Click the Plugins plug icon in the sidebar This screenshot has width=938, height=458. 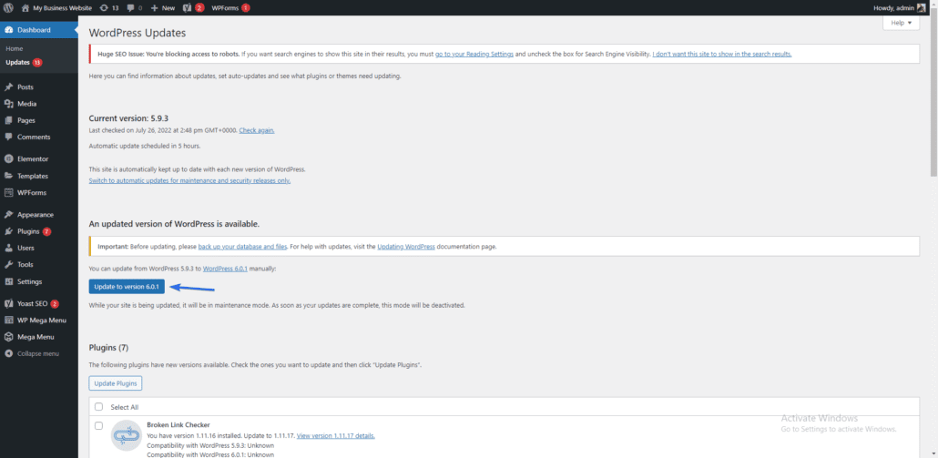[x=8, y=231]
